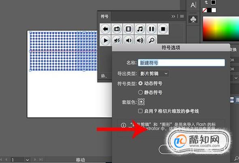Open the Symbols club icon panel
The height and width of the screenshot is (163, 239).
(193, 19)
